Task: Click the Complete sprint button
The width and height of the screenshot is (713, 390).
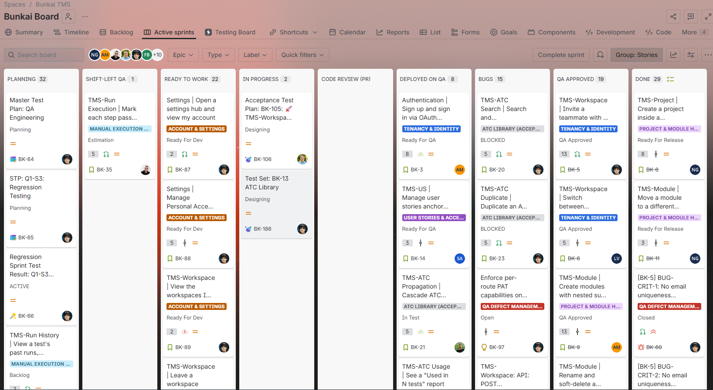Action: click(x=561, y=55)
